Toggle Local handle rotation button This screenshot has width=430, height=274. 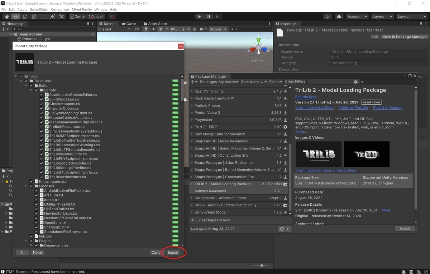96,16
